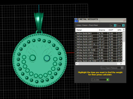133x99 pixels.
Task: Click the 8.83 grams value
Action: 101,53
